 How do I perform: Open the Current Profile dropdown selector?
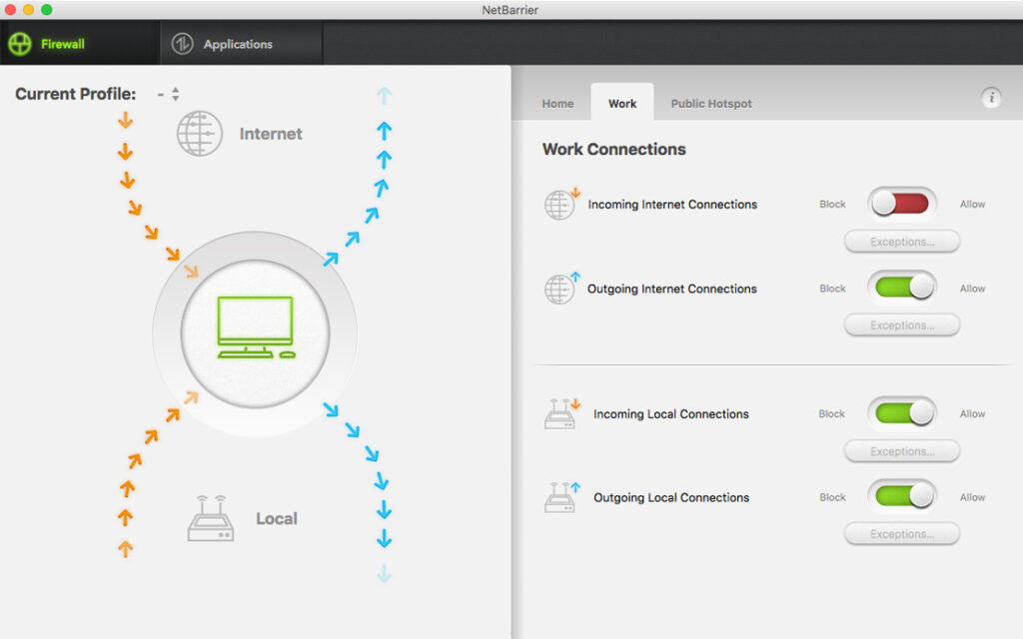click(x=168, y=94)
